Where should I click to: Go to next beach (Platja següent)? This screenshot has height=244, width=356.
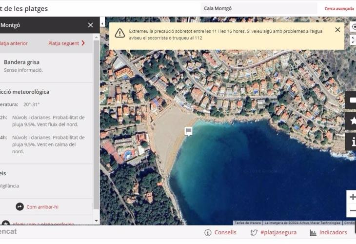(67, 43)
